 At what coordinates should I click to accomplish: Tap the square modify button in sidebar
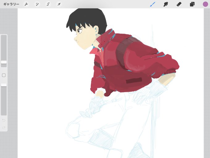tap(4, 75)
